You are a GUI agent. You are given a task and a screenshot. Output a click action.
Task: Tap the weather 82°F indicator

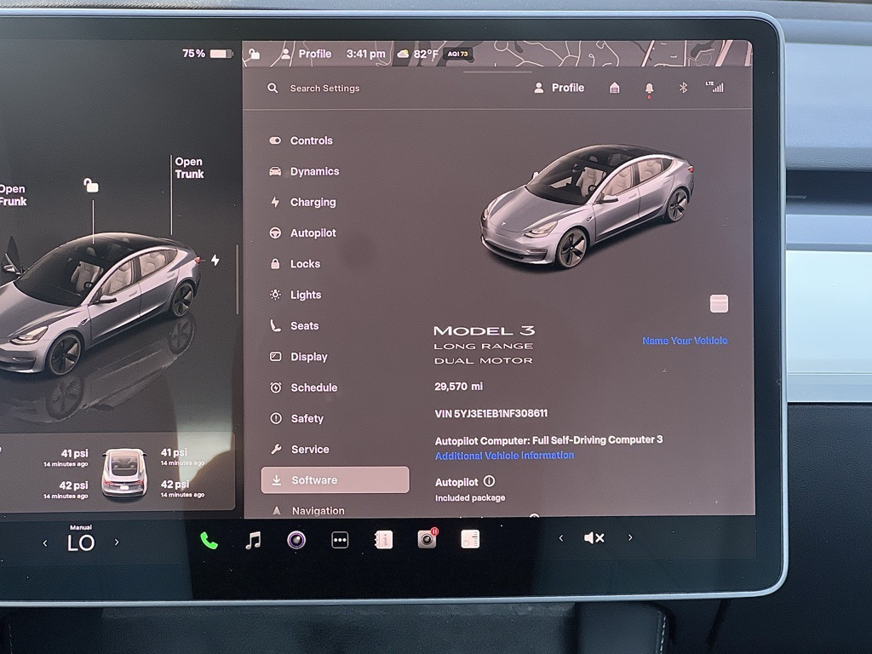click(x=417, y=54)
